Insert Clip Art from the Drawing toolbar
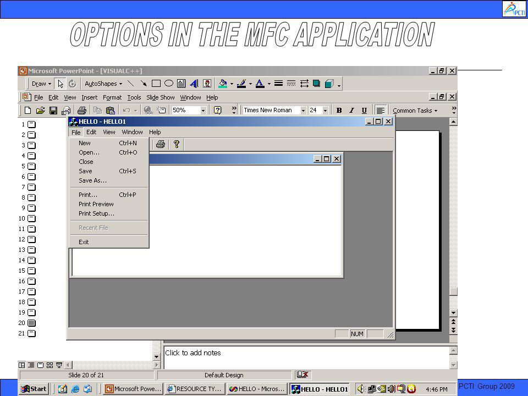The image size is (528, 396). (x=207, y=84)
